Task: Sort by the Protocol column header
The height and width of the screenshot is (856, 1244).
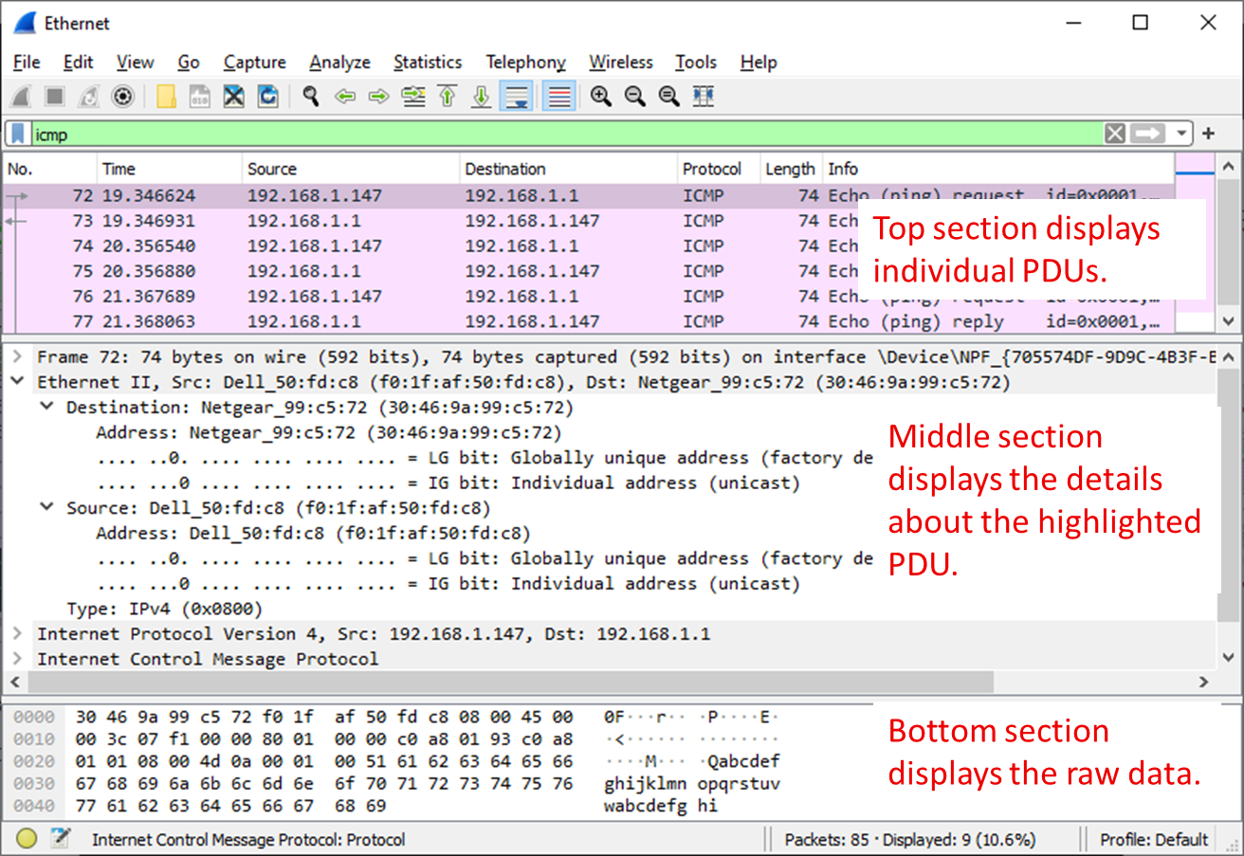Action: 719,169
